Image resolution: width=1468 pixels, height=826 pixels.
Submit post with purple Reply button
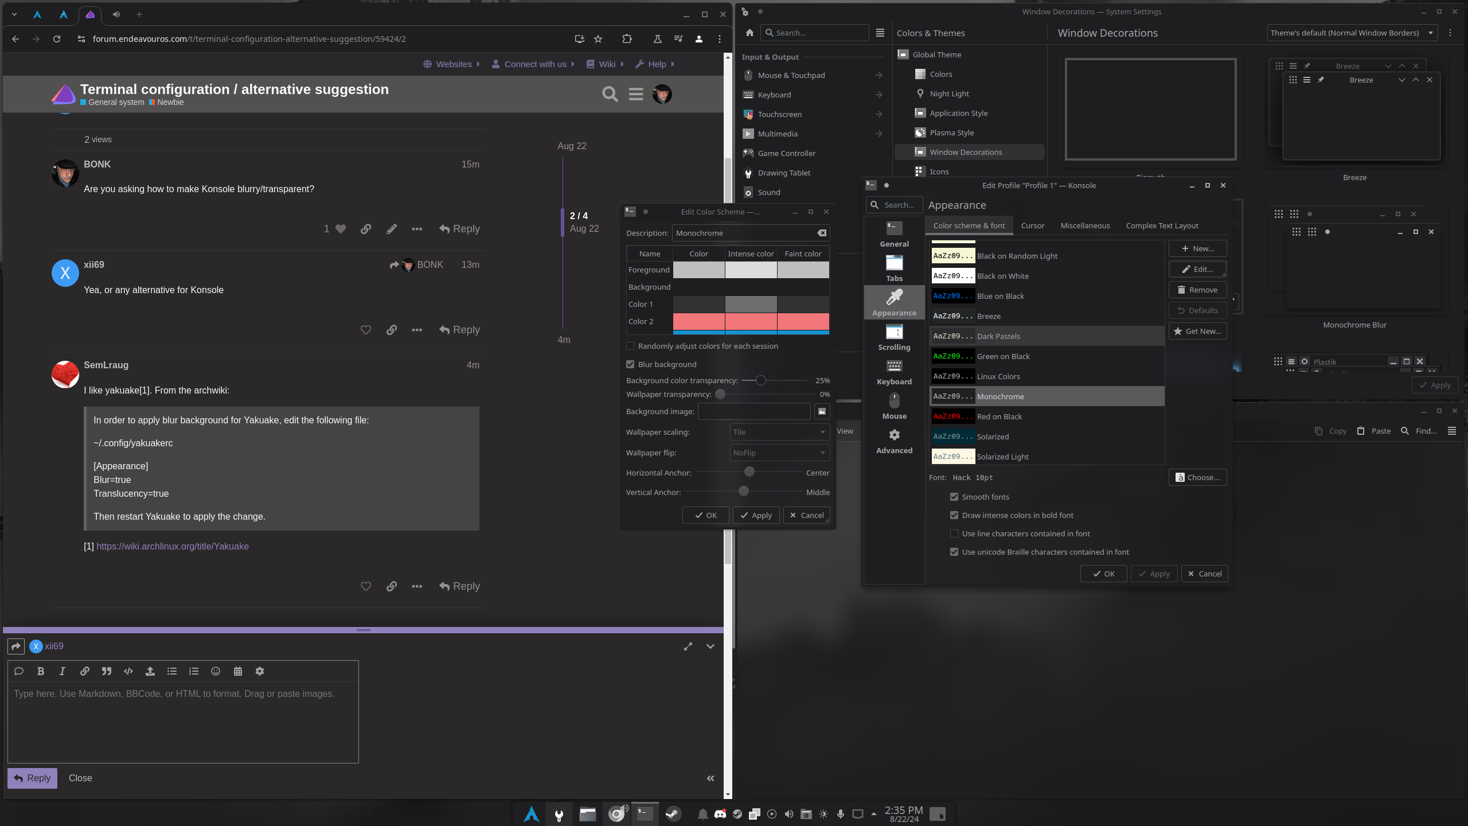(32, 778)
